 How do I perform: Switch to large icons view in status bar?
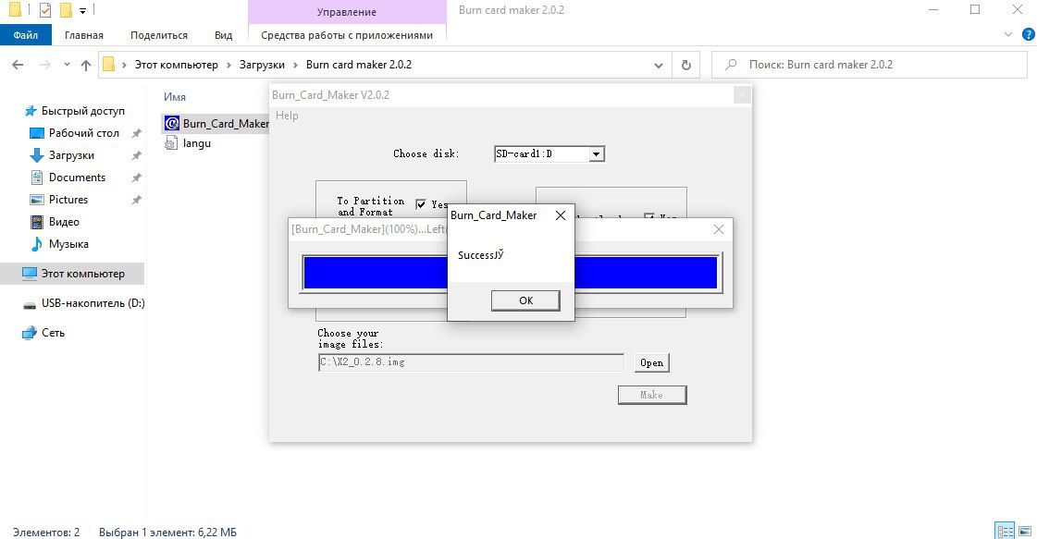point(1025,531)
